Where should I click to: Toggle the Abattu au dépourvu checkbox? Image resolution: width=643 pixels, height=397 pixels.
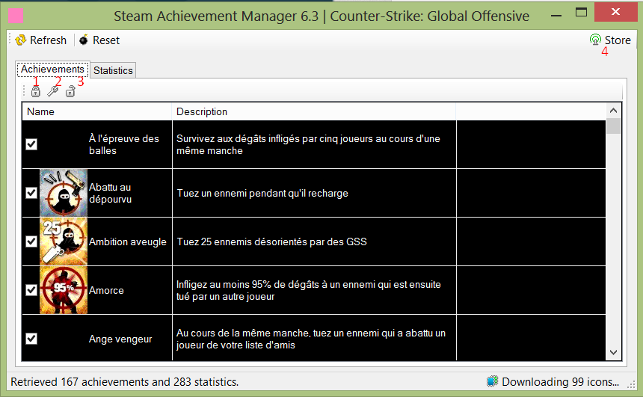pyautogui.click(x=31, y=193)
